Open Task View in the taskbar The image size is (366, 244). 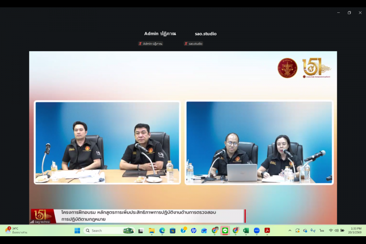pyautogui.click(x=141, y=231)
